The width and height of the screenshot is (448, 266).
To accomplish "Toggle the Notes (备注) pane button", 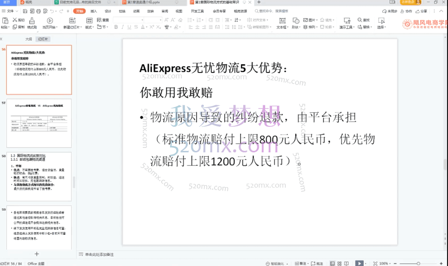I will (x=300, y=264).
